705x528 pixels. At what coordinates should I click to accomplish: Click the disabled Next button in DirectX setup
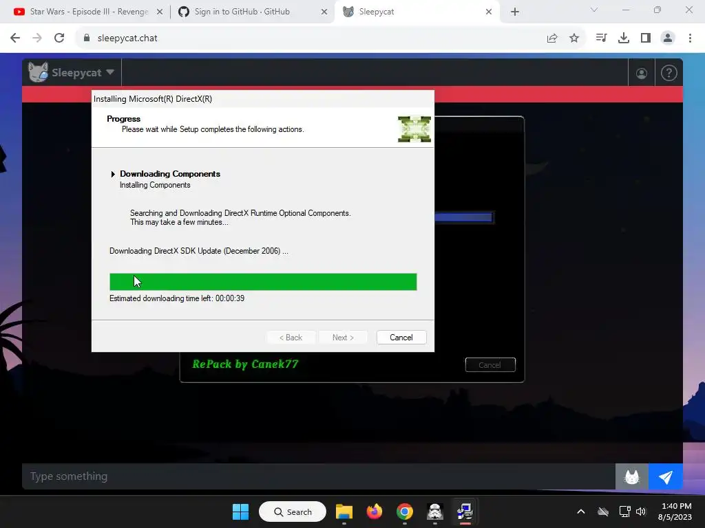pos(343,338)
